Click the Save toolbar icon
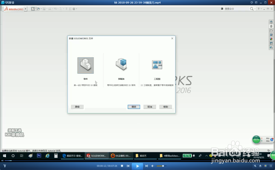Screen dimensions: 275x170 pyautogui.click(x=44, y=9)
